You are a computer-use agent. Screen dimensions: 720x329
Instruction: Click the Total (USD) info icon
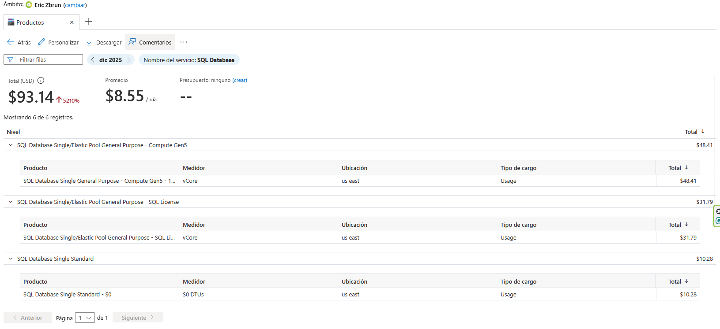click(x=41, y=81)
